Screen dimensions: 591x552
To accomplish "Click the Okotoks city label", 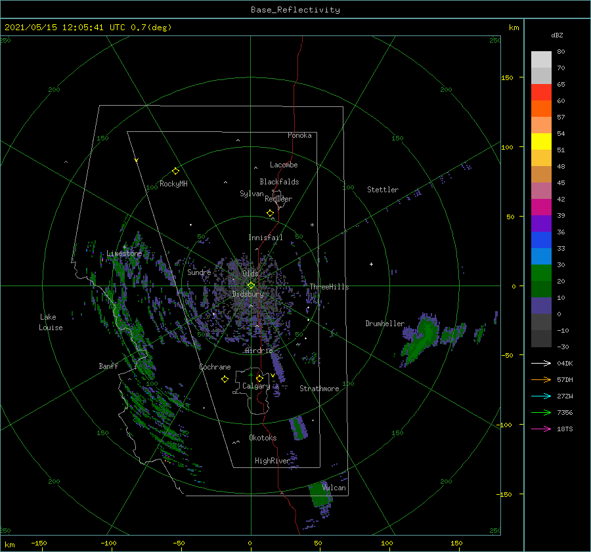I will click(x=263, y=437).
